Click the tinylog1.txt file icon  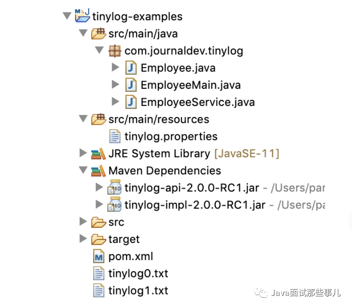[x=99, y=290]
